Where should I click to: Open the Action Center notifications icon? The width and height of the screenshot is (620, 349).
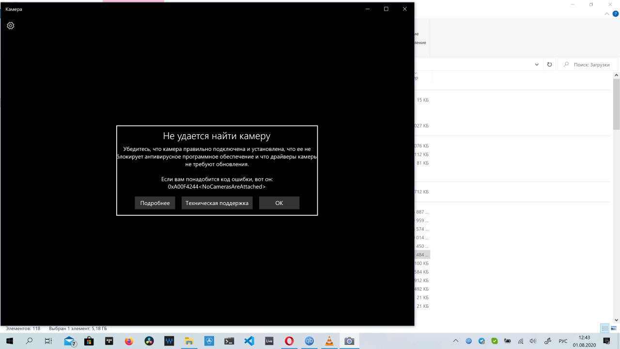(606, 341)
